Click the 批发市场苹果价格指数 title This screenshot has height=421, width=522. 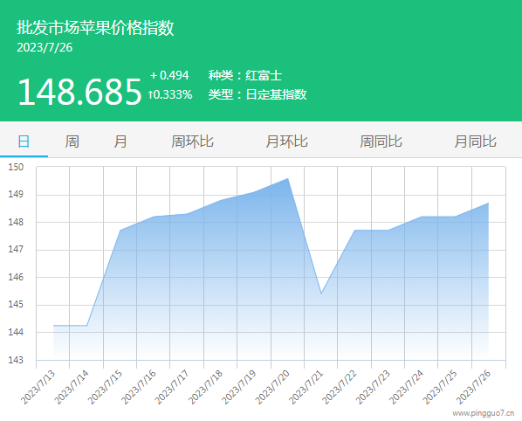pyautogui.click(x=95, y=28)
